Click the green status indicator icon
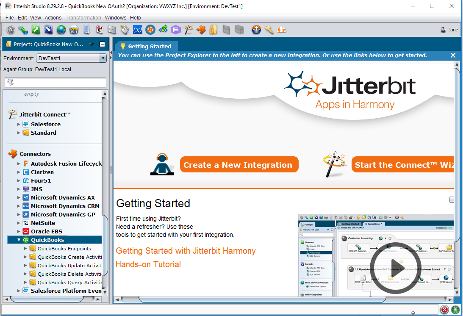Image resolution: width=463 pixels, height=316 pixels. (x=455, y=310)
